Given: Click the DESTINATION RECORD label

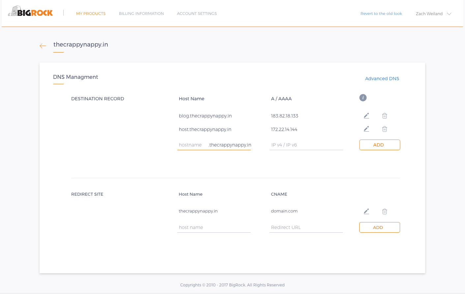Looking at the screenshot, I should click(x=98, y=99).
